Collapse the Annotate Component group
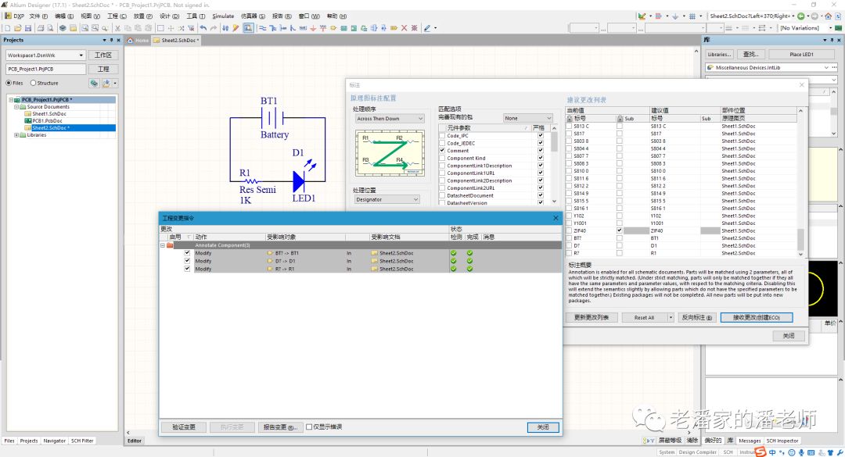The image size is (845, 457). [x=162, y=245]
